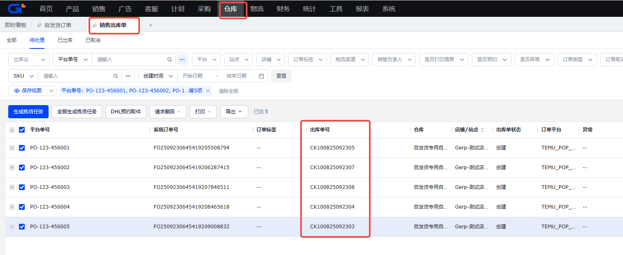Open batch input dots next to 平台单号 search
This screenshot has width=623, height=255.
(182, 60)
